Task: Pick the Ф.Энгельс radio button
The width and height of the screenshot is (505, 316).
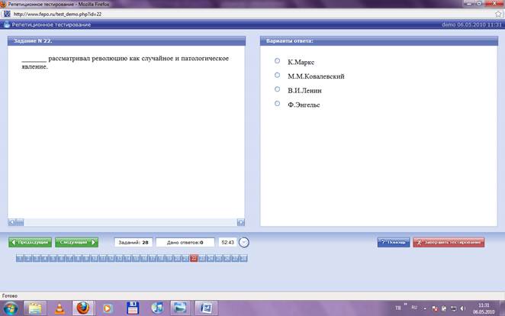Action: 277,103
